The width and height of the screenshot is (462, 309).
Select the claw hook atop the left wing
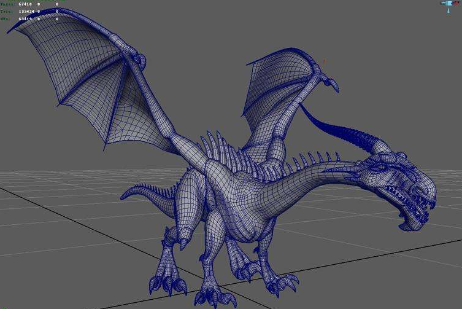click(141, 61)
